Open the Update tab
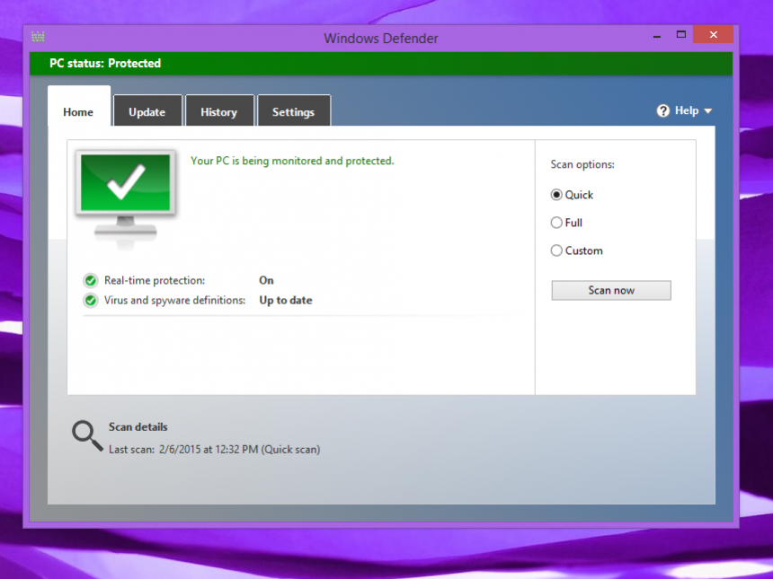The image size is (773, 579). (147, 110)
